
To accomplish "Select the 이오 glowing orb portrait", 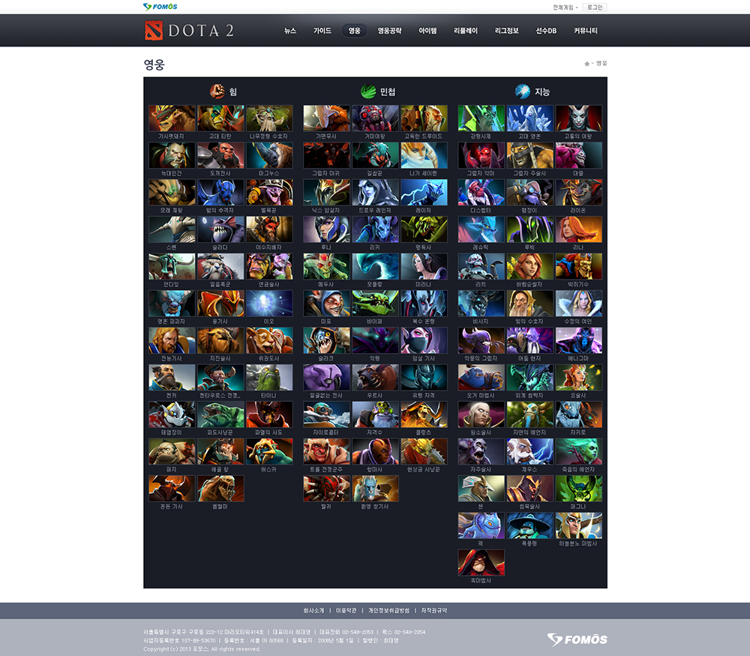I will click(x=269, y=304).
